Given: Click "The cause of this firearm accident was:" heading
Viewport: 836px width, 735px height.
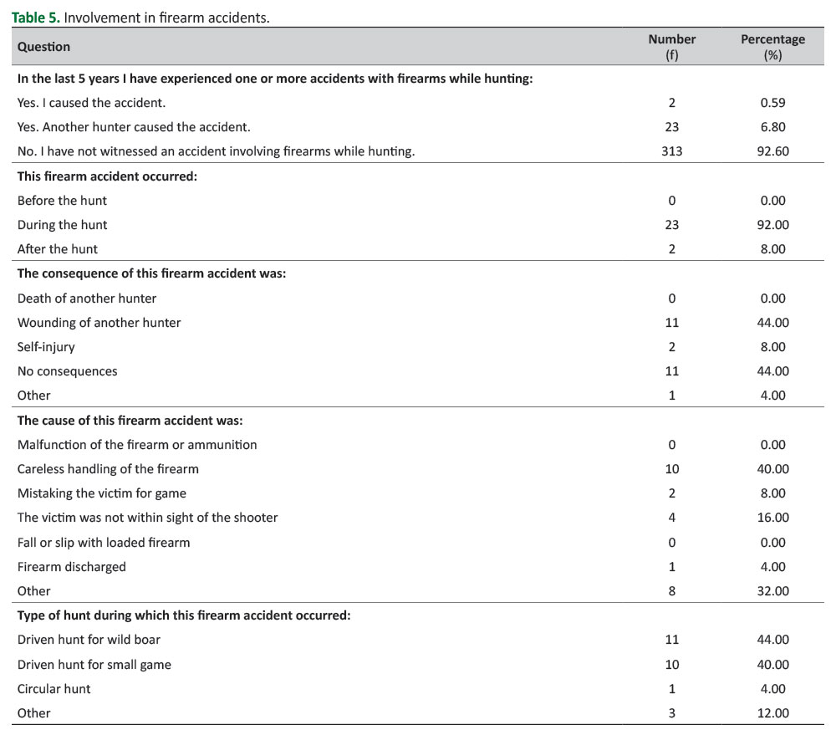Looking at the screenshot, I should click(130, 421).
